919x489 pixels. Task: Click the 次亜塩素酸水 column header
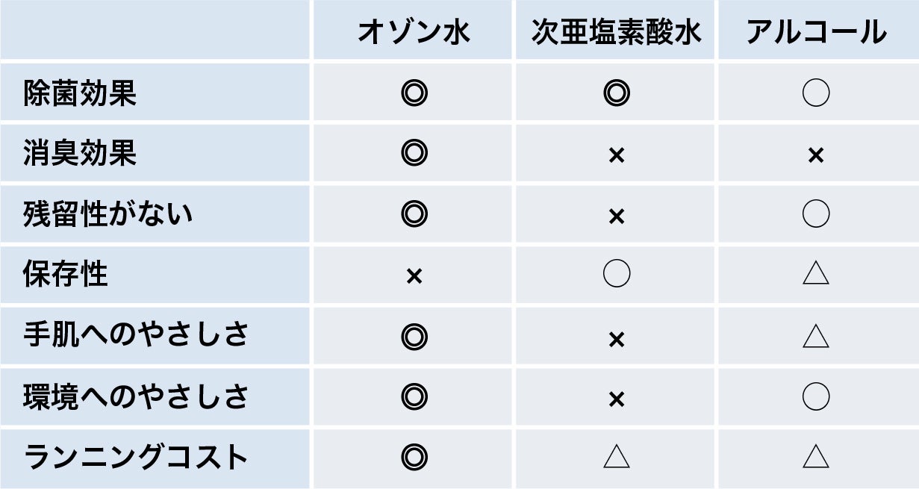616,33
